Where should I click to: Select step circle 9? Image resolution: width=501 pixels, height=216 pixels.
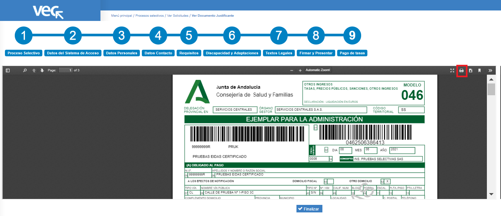[x=352, y=35]
